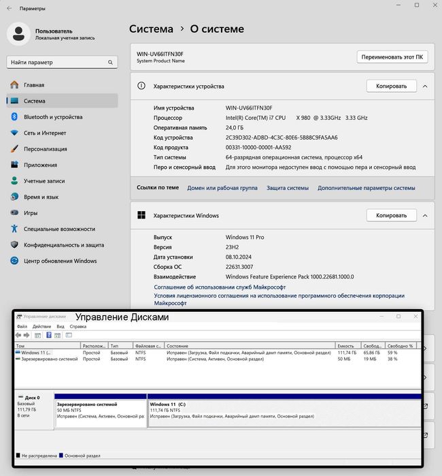The height and width of the screenshot is (476, 442).
Task: Open Bluetooth и устройства settings
Action: click(62, 117)
